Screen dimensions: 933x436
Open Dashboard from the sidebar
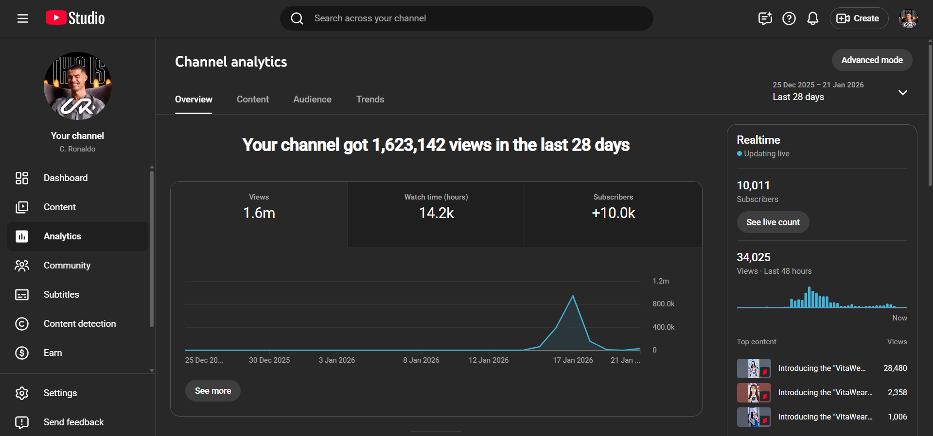click(66, 178)
